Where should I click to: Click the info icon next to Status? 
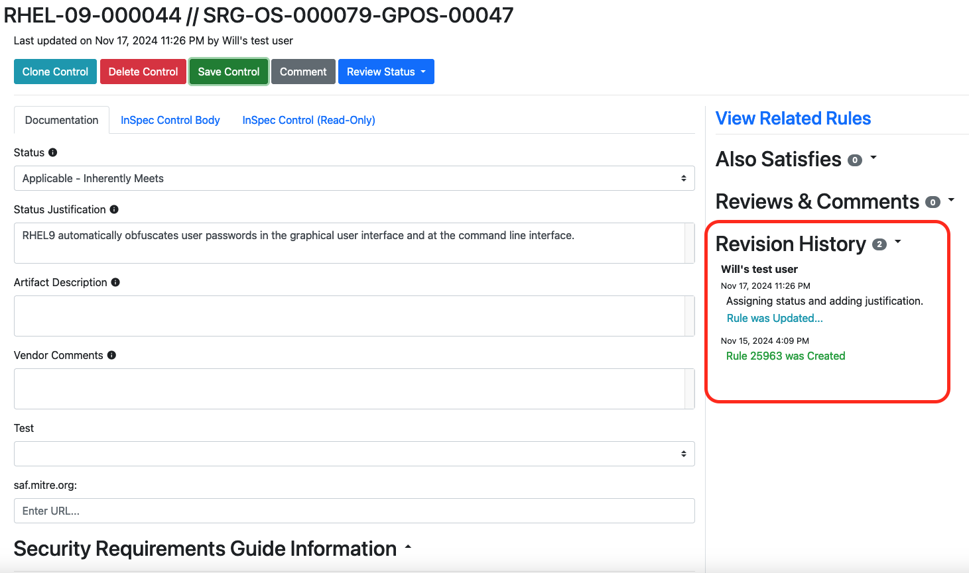click(x=53, y=152)
